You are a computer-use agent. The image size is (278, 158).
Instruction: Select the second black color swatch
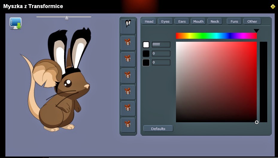coord(146,63)
